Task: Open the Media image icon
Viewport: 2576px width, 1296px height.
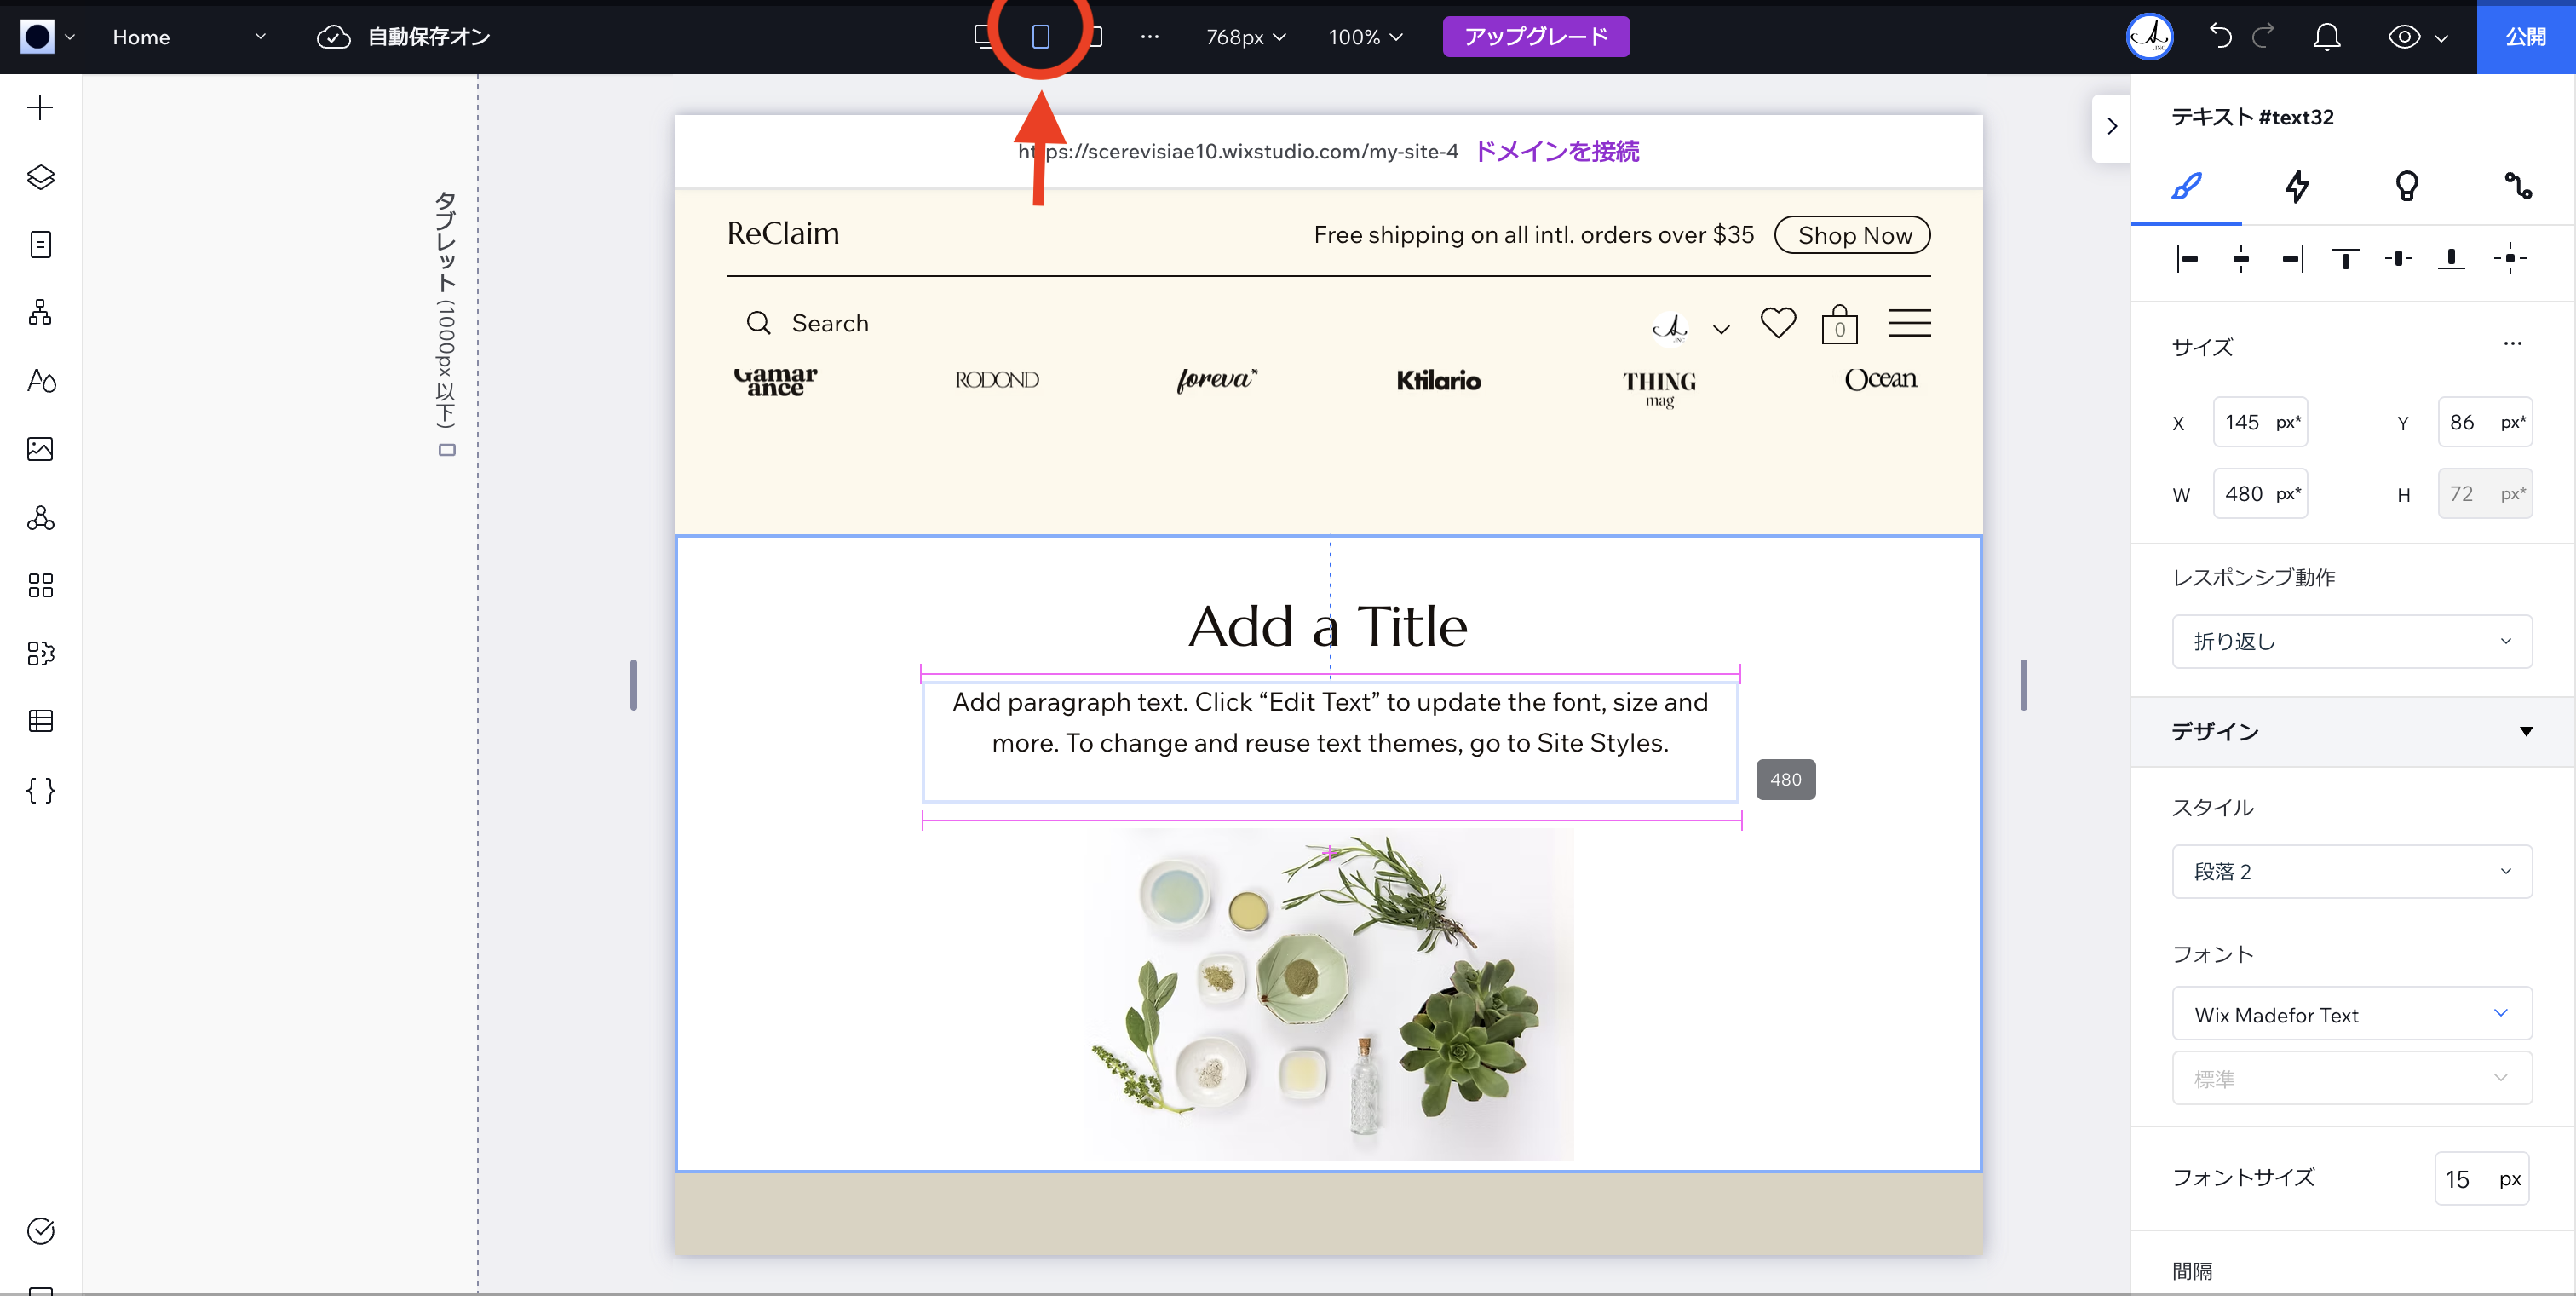Action: pos(40,449)
